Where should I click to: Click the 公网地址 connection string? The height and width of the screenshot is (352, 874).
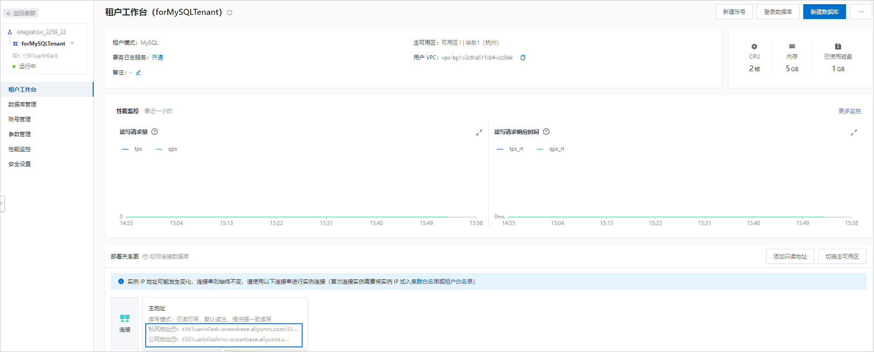tap(236, 339)
